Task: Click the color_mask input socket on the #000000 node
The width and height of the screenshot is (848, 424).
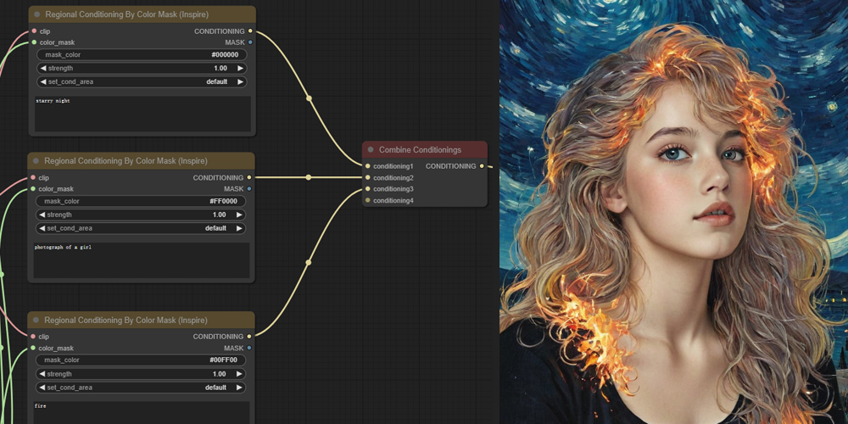Action: pos(34,42)
